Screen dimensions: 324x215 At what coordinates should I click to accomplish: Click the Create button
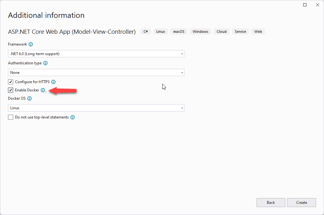(302, 203)
